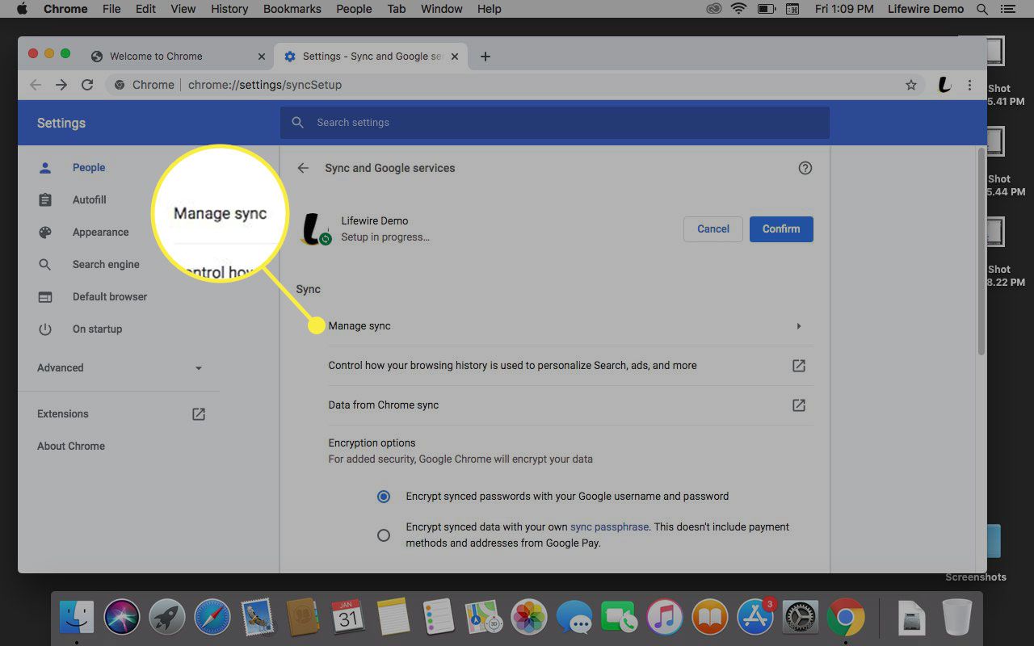
Task: Open the Help menu in menu bar
Action: [490, 9]
